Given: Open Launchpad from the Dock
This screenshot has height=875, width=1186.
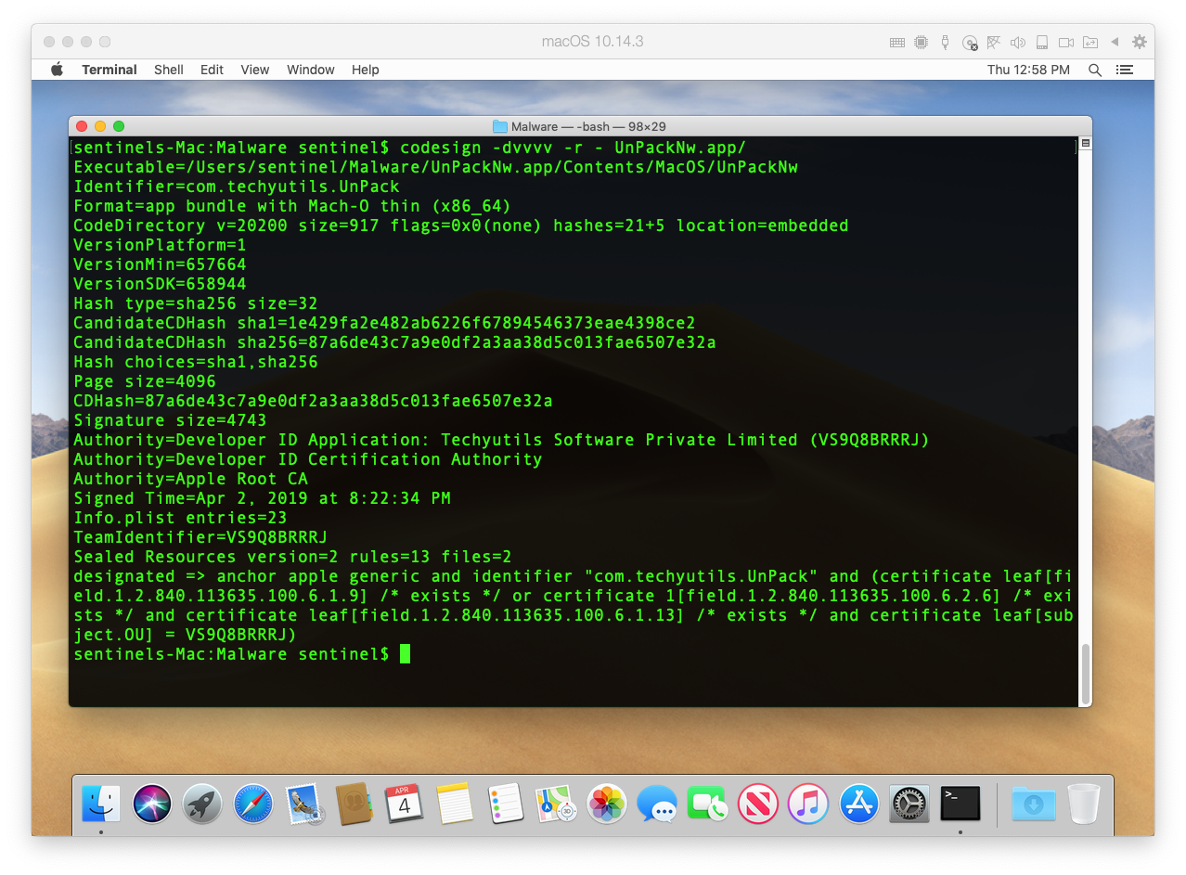Looking at the screenshot, I should coord(201,803).
